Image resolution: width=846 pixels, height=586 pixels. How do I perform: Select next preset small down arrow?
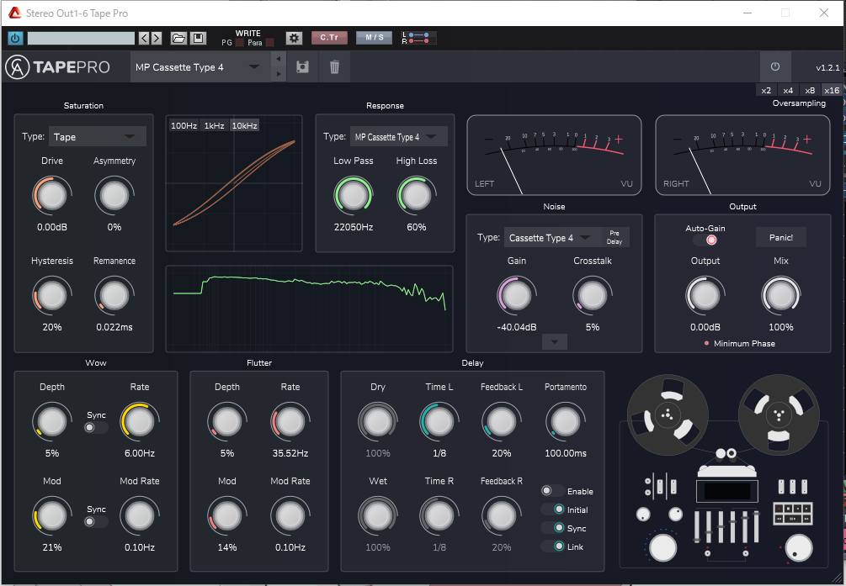coord(279,74)
